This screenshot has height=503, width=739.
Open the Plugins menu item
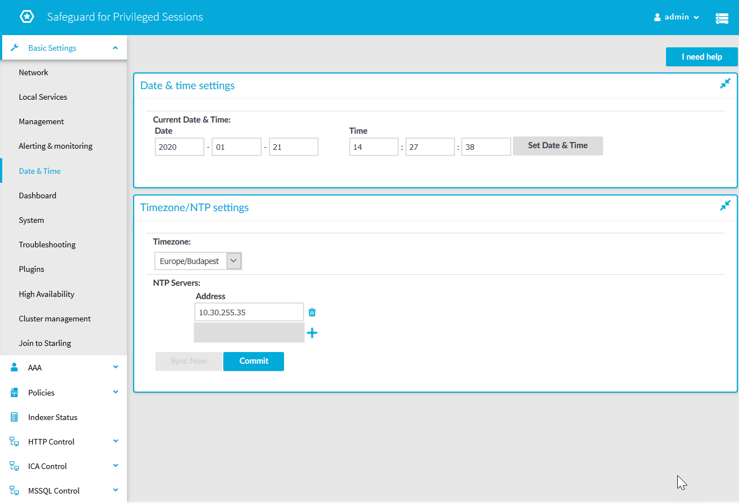click(31, 269)
